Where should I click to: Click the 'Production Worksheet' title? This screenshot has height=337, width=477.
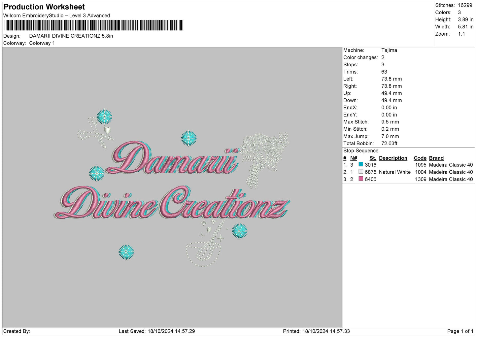(x=44, y=7)
